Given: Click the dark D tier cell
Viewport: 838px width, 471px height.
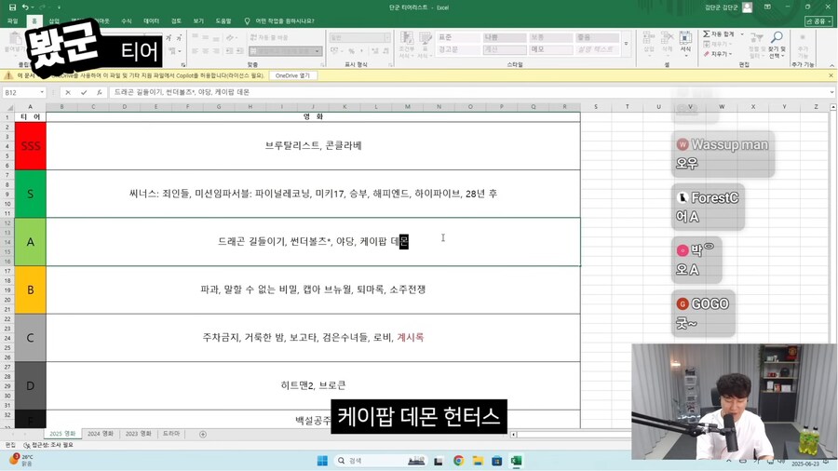Looking at the screenshot, I should tap(31, 386).
